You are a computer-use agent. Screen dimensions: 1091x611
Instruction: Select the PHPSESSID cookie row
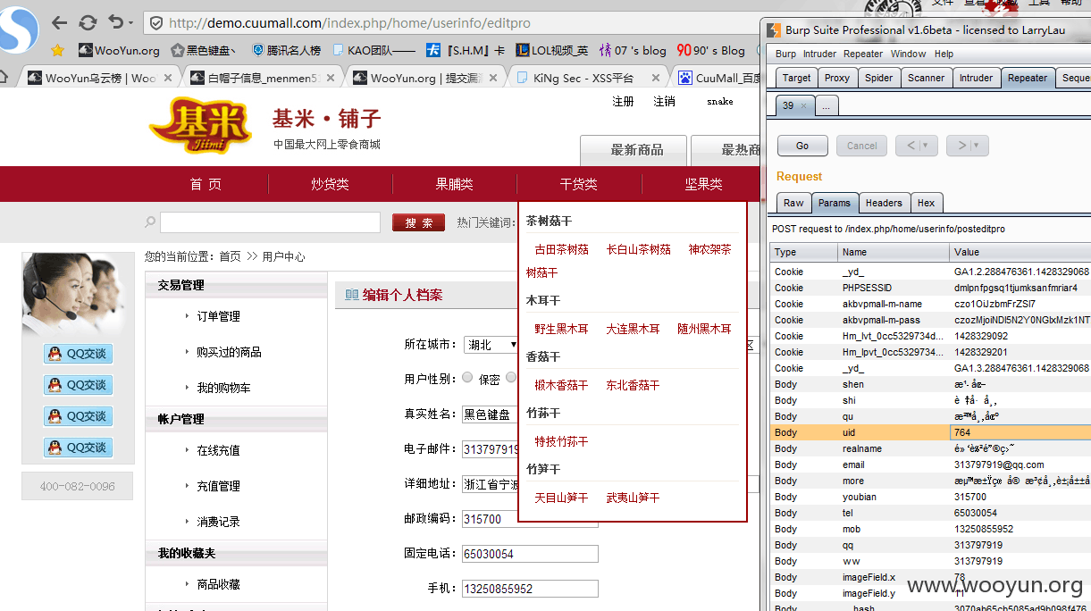coord(930,288)
